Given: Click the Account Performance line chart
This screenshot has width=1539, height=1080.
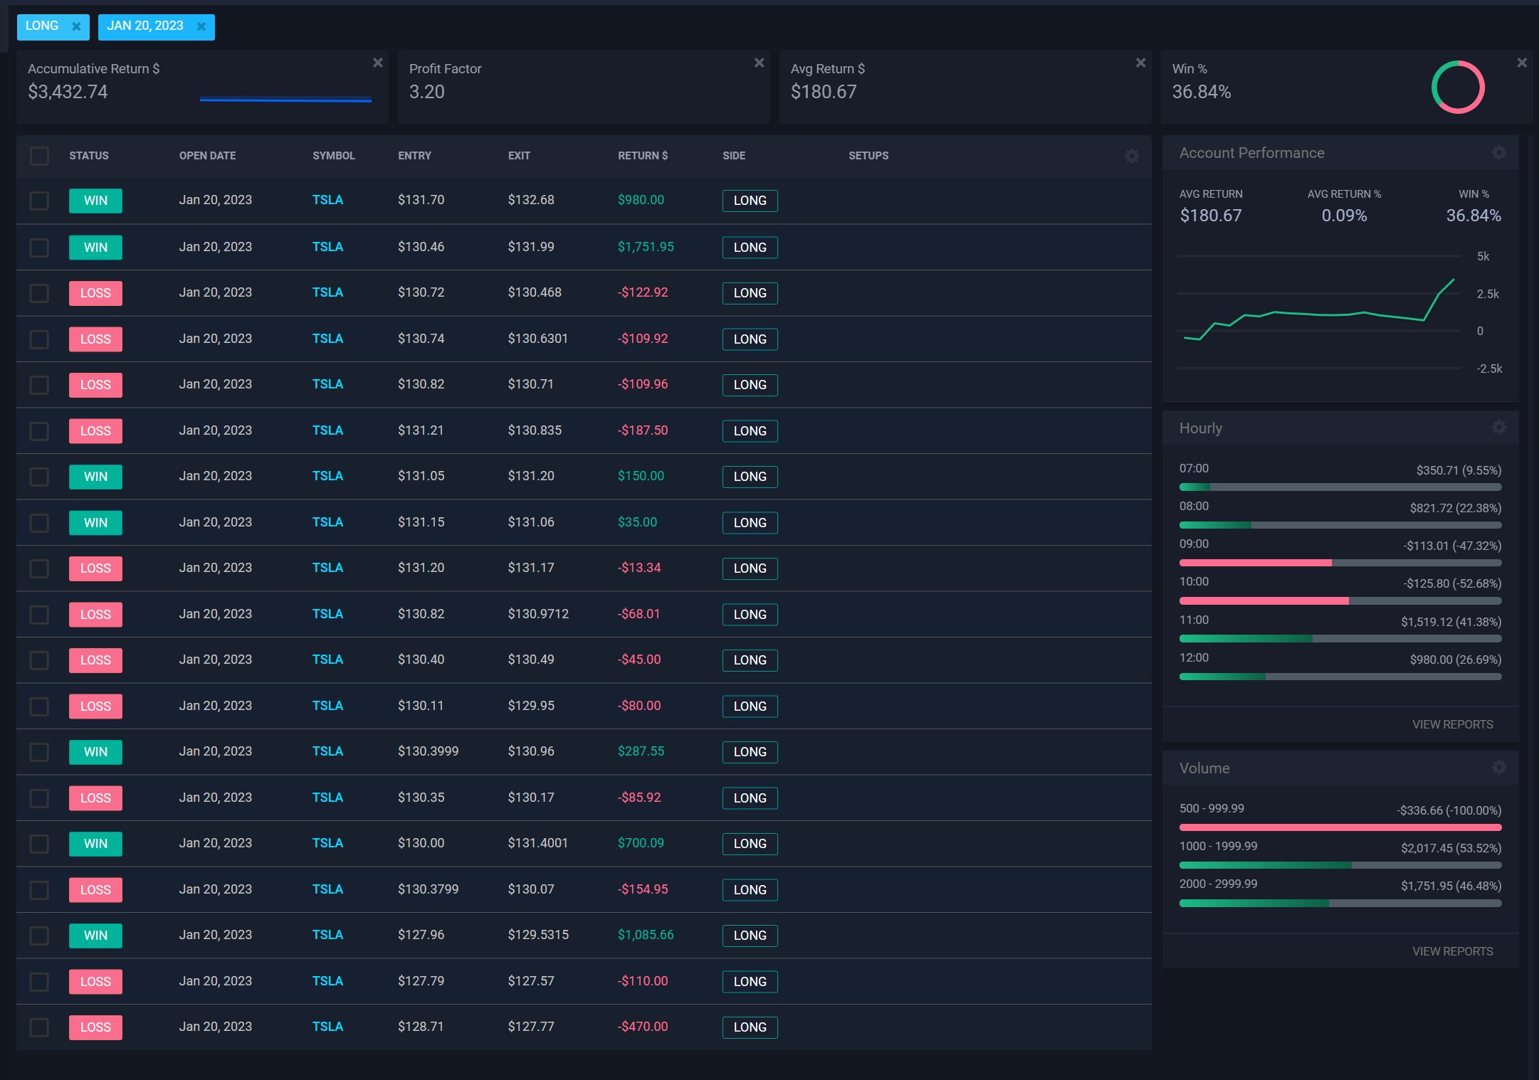Looking at the screenshot, I should click(1317, 313).
